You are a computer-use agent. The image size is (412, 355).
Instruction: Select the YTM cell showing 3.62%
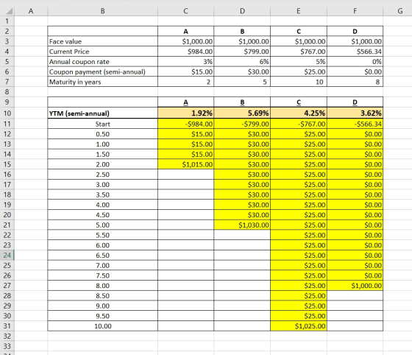355,113
